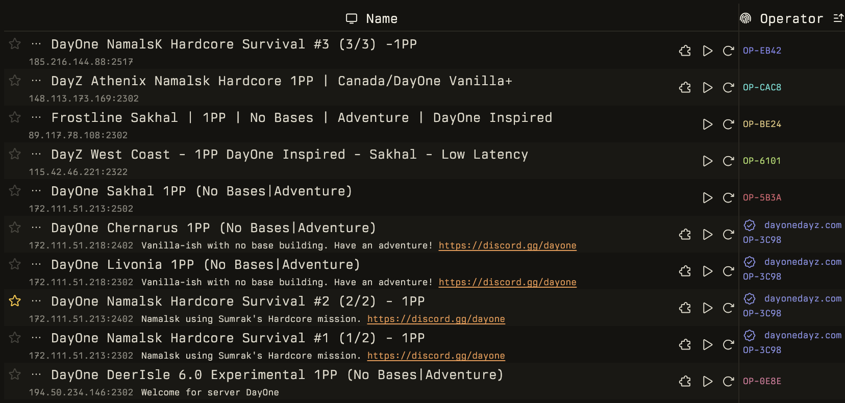Image resolution: width=845 pixels, height=403 pixels.
Task: Refresh the DayZ West Coast server row
Action: tap(728, 161)
